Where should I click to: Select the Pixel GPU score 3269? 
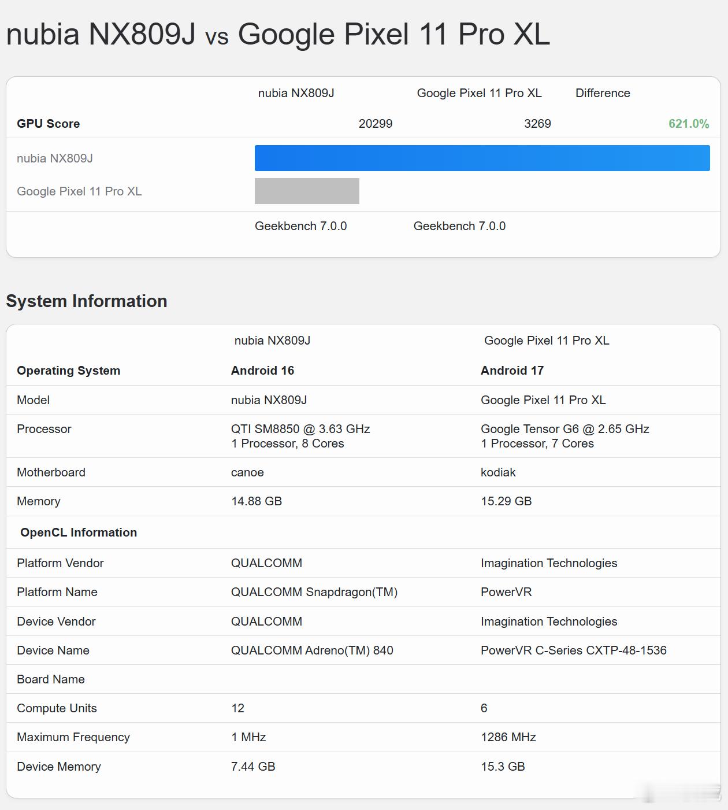coord(537,124)
